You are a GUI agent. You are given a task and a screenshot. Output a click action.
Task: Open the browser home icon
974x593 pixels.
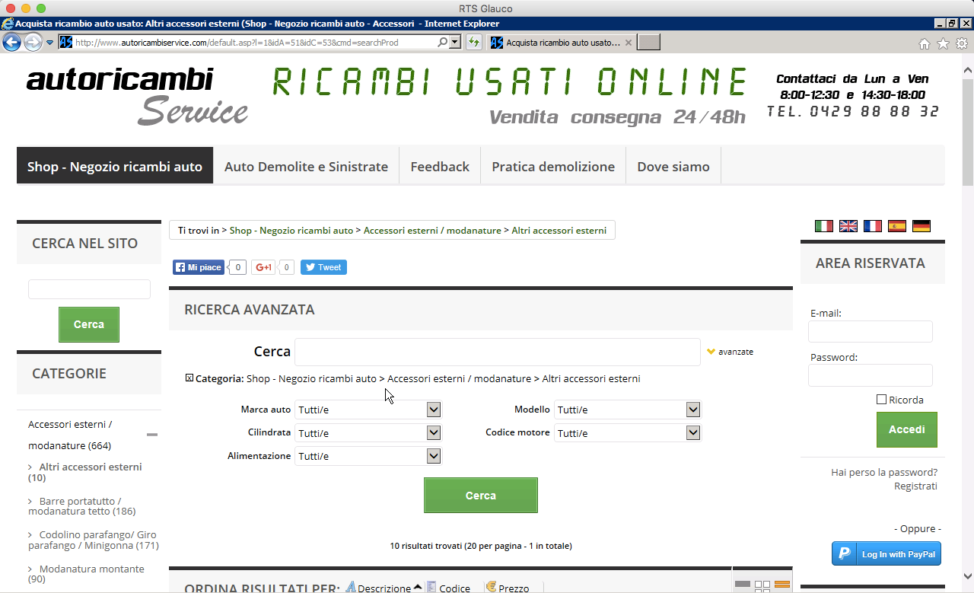coord(925,43)
